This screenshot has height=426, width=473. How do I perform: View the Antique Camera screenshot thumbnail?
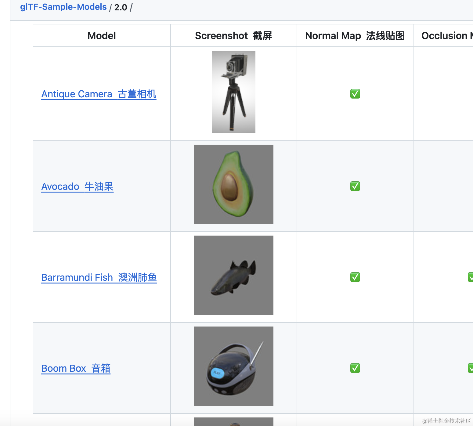coord(234,92)
